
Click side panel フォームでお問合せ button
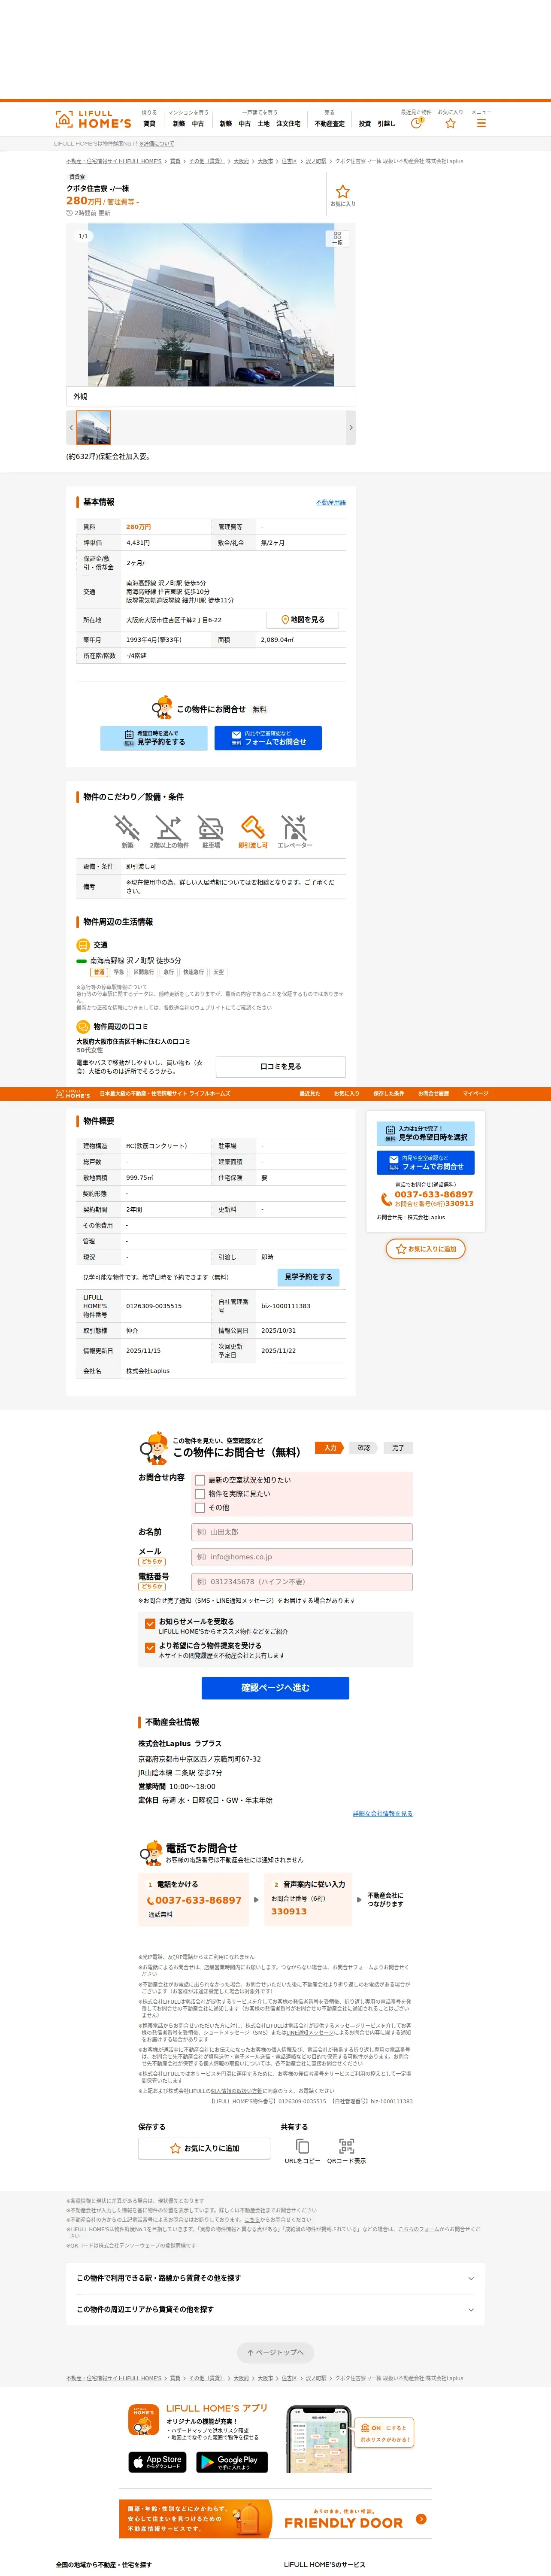click(x=425, y=1163)
